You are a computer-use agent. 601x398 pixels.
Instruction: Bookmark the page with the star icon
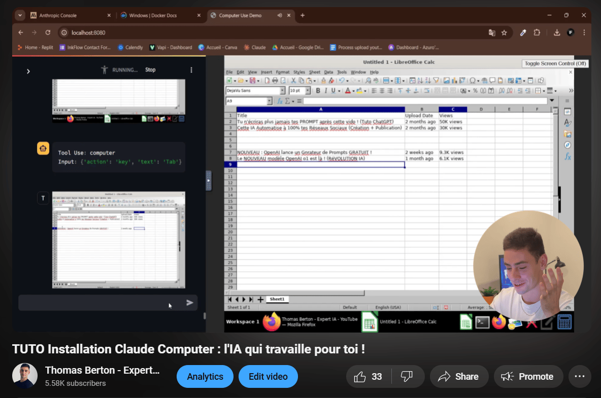point(504,32)
